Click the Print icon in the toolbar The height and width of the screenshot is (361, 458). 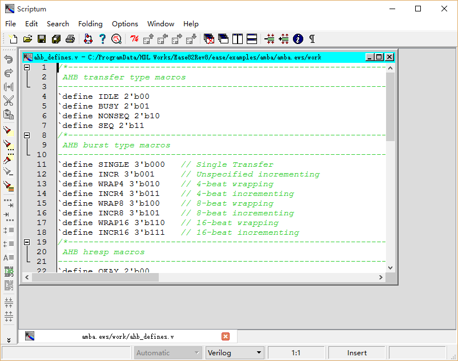(70, 39)
